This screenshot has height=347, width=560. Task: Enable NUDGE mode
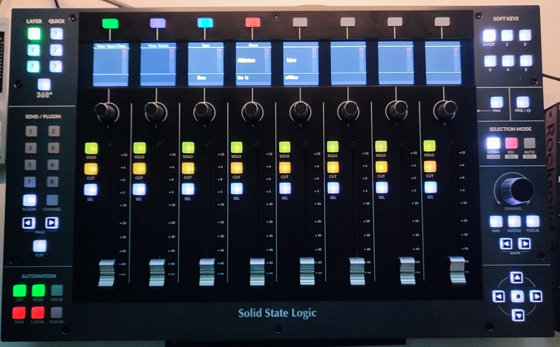(x=514, y=221)
